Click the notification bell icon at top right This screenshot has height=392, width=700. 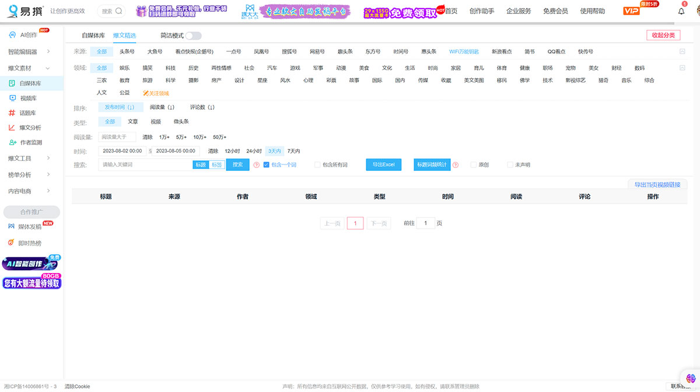(x=681, y=10)
